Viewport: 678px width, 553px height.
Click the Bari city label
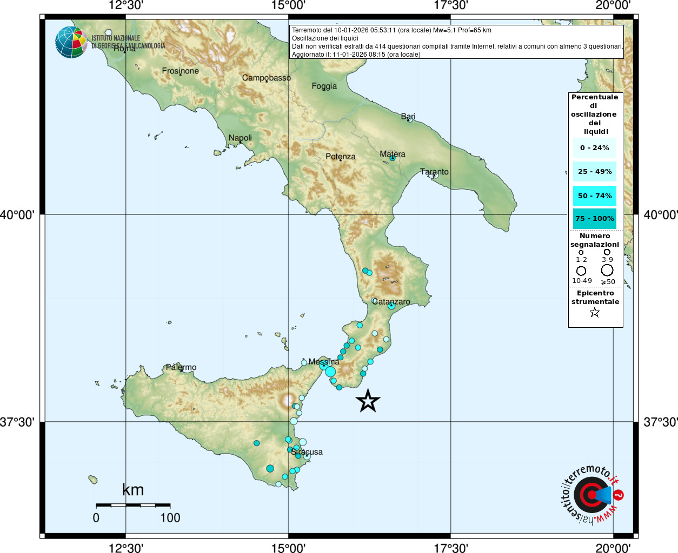click(408, 116)
